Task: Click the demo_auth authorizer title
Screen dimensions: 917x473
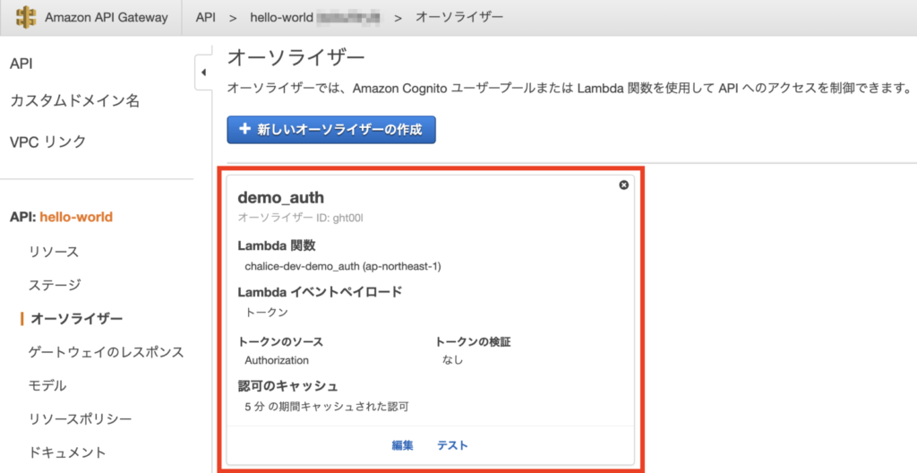Action: click(x=280, y=197)
